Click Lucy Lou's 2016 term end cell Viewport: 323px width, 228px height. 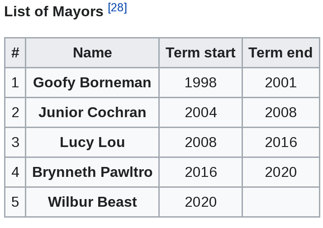pos(280,142)
